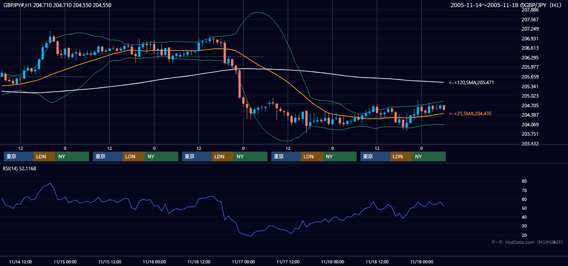Click the 東京 session box for 11/18
The image size is (568, 266).
click(x=375, y=156)
